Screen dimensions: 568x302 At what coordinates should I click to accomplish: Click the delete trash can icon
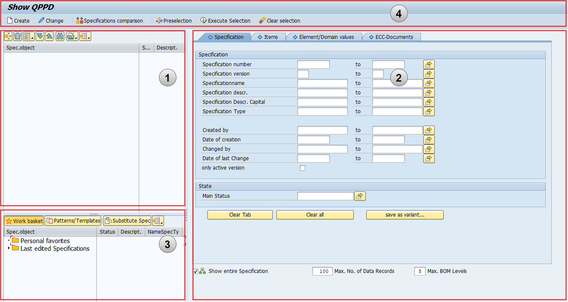18,36
